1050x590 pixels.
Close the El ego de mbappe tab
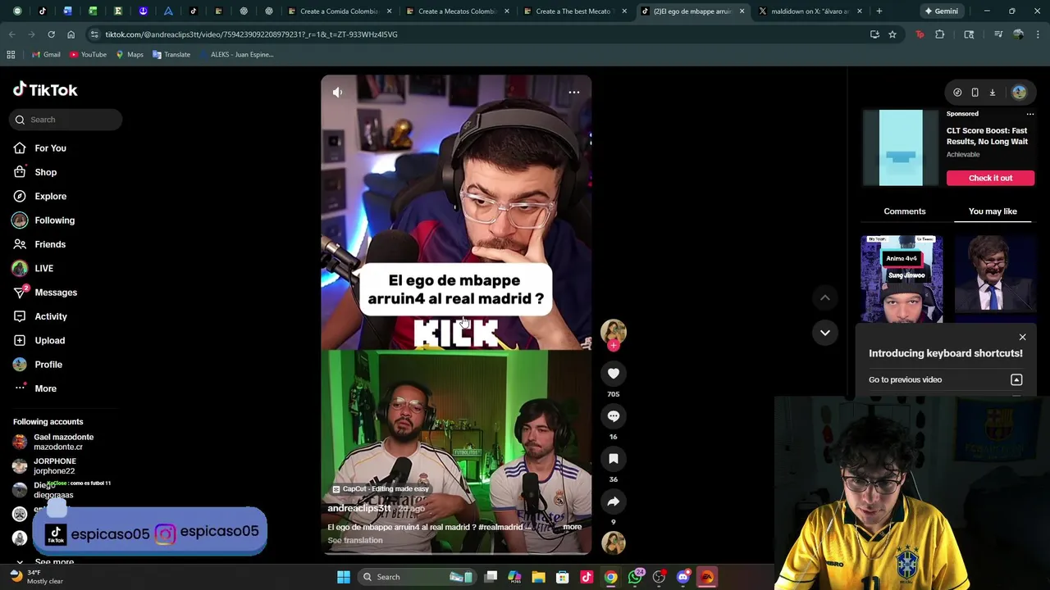click(742, 11)
